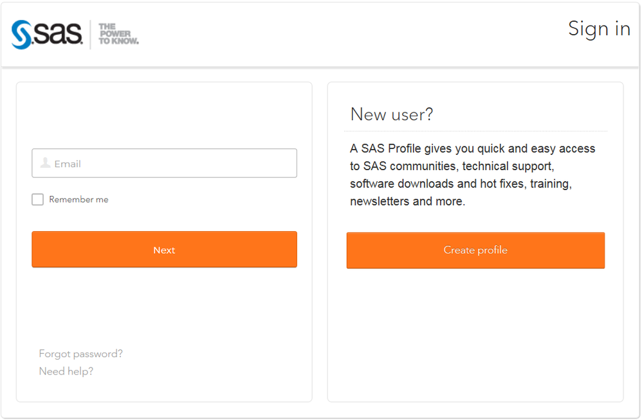642x420 pixels.
Task: Click the user silhouette icon in Email field
Action: [45, 163]
